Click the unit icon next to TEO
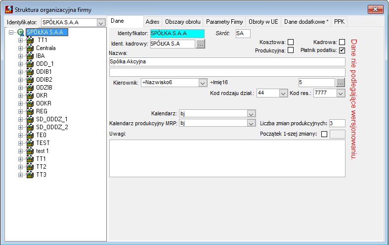 [x=30, y=136]
